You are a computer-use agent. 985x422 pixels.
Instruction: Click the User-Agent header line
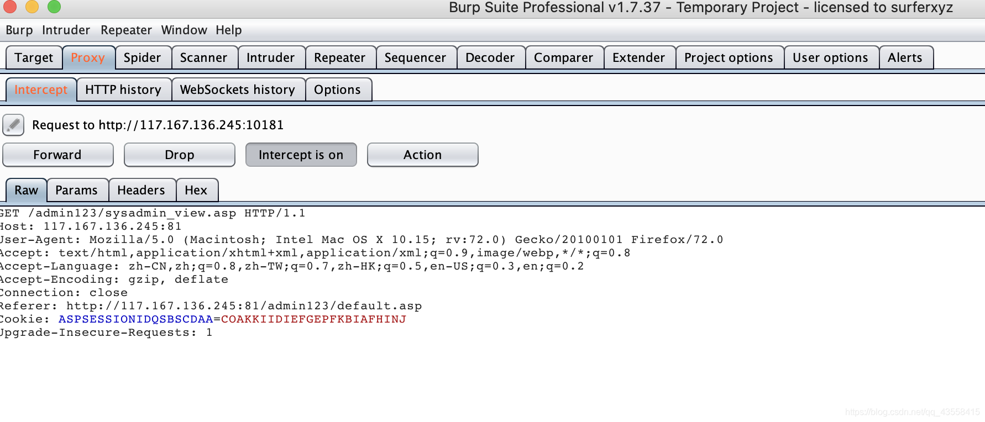point(361,240)
